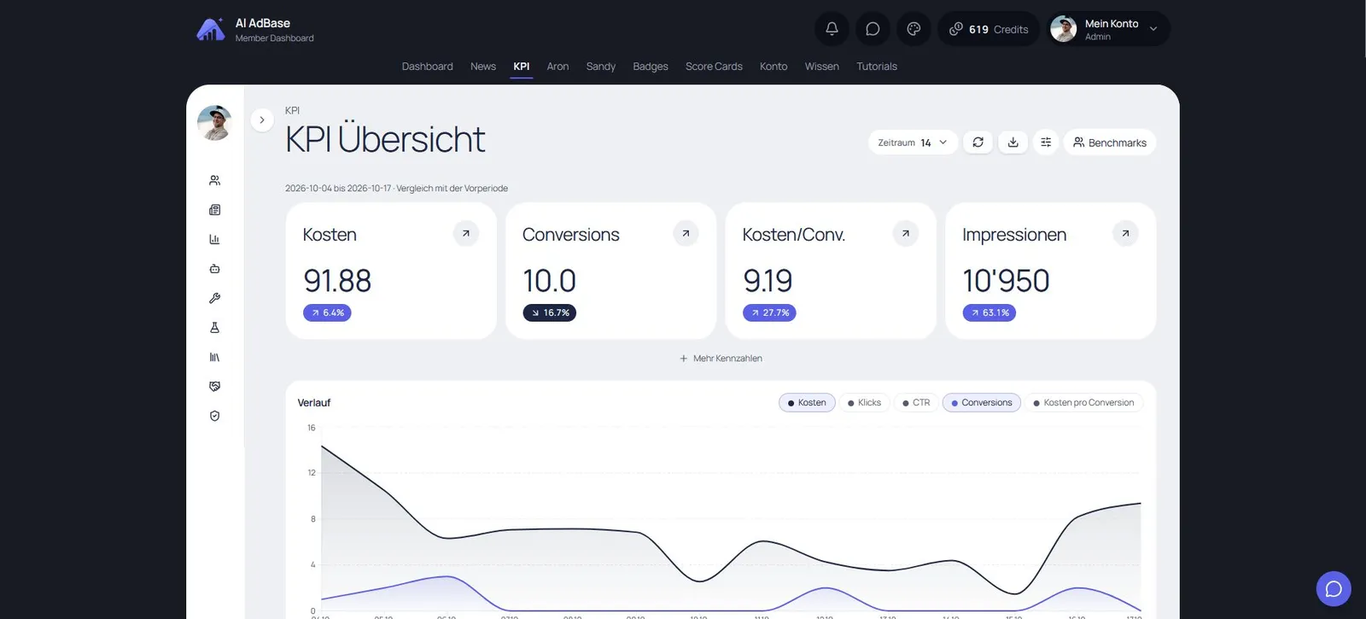The width and height of the screenshot is (1366, 619).
Task: Download the KPI report
Action: (1013, 143)
